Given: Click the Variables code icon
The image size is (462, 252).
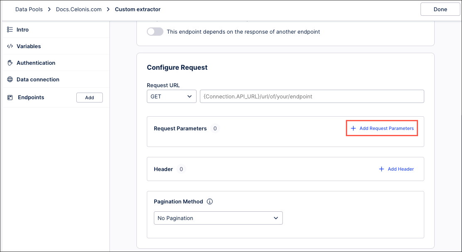Looking at the screenshot, I should click(10, 46).
